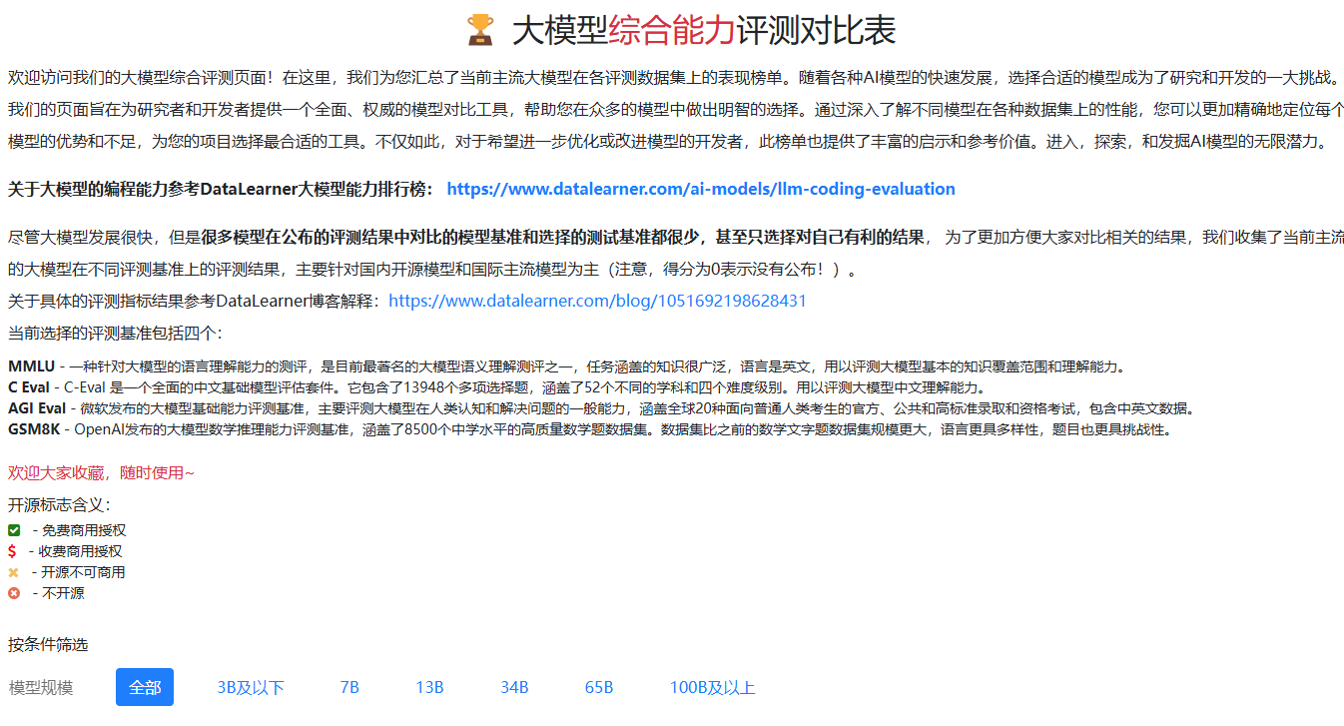This screenshot has height=726, width=1344.
Task: Click the red 欢迎大家收藏 text
Action: coord(101,472)
